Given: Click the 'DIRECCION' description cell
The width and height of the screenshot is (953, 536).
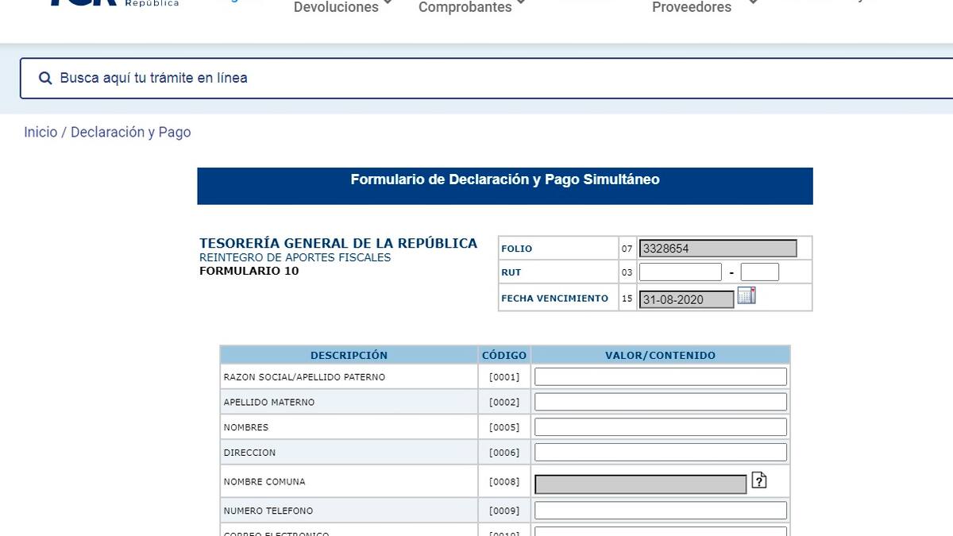Looking at the screenshot, I should (x=349, y=453).
